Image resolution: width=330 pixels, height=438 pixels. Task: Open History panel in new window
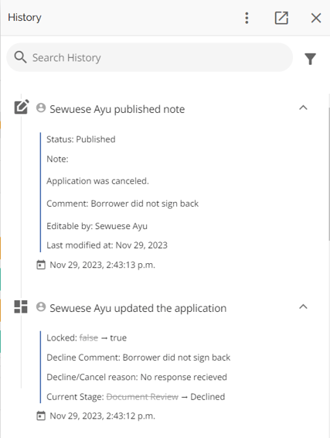[x=281, y=18]
